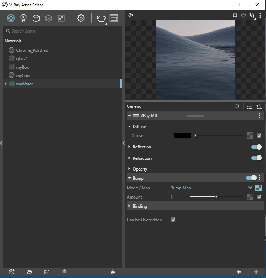The width and height of the screenshot is (266, 278).
Task: Toggle the Bump switch
Action: 251,178
